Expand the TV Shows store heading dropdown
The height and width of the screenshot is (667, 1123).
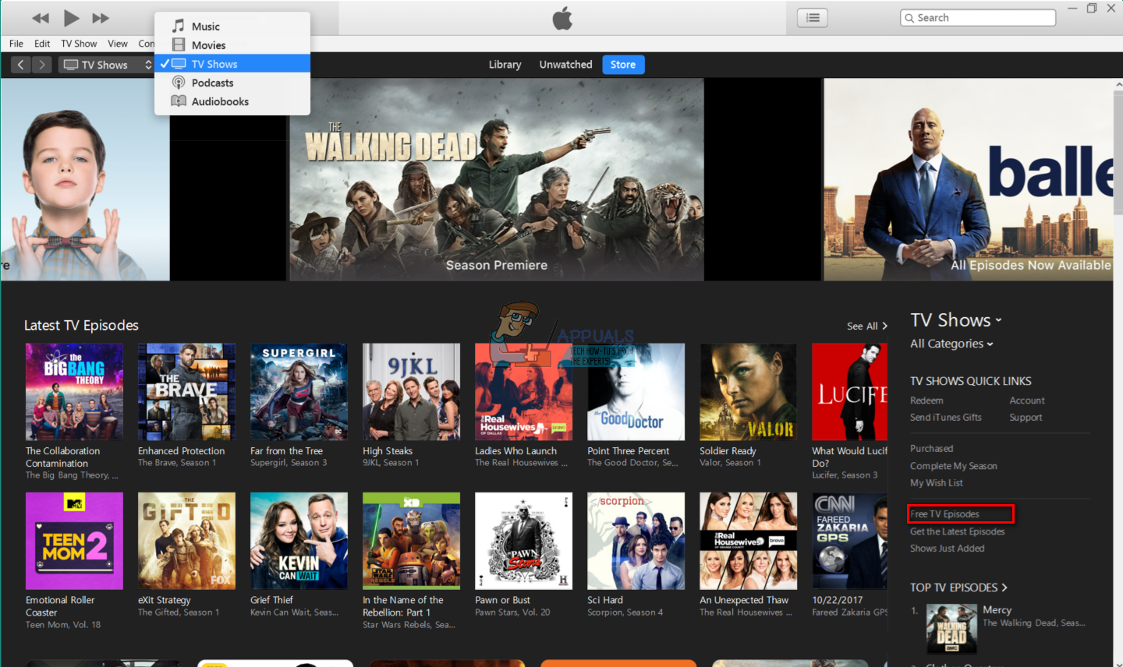956,320
